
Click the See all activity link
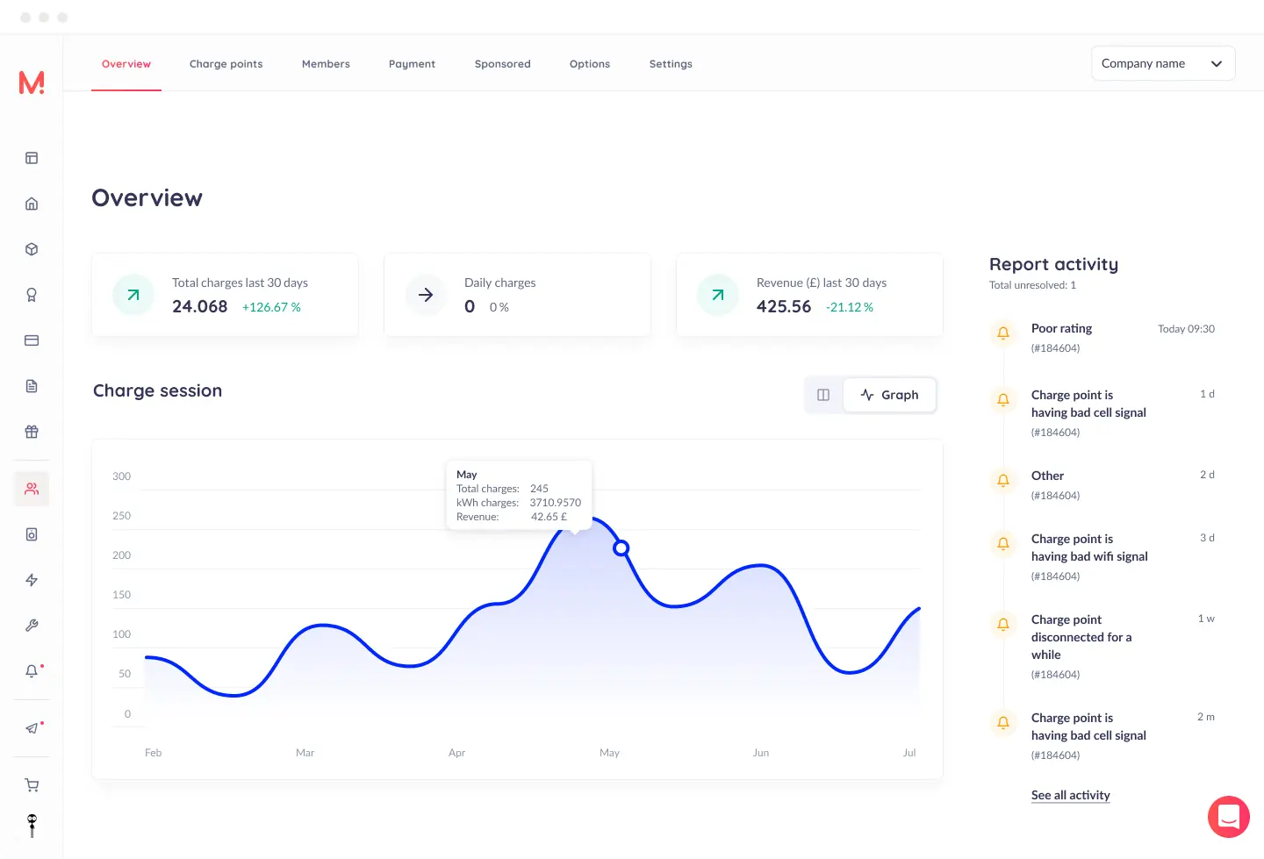(x=1070, y=795)
